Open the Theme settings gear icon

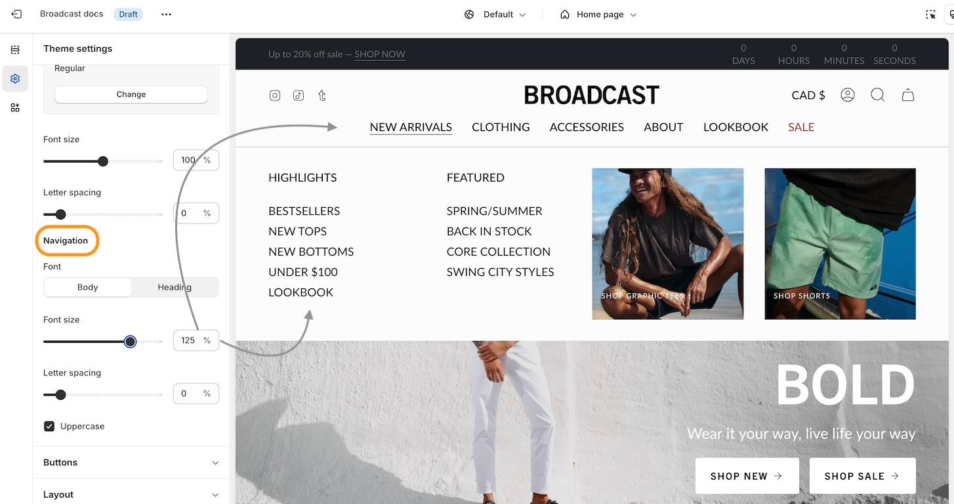(x=15, y=79)
